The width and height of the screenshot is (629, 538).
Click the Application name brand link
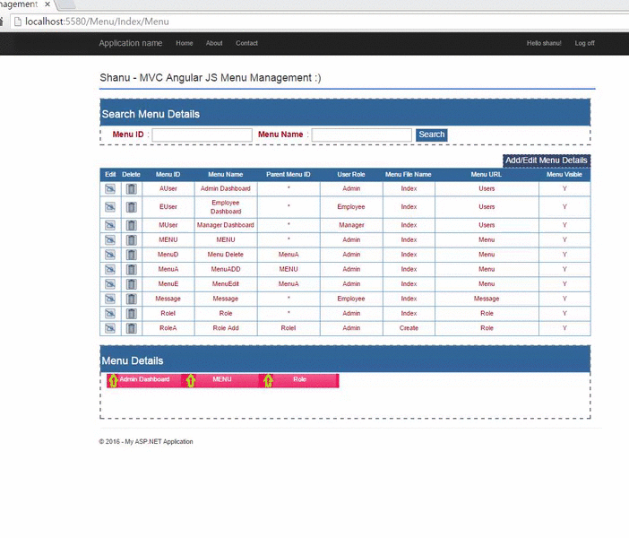(x=131, y=43)
